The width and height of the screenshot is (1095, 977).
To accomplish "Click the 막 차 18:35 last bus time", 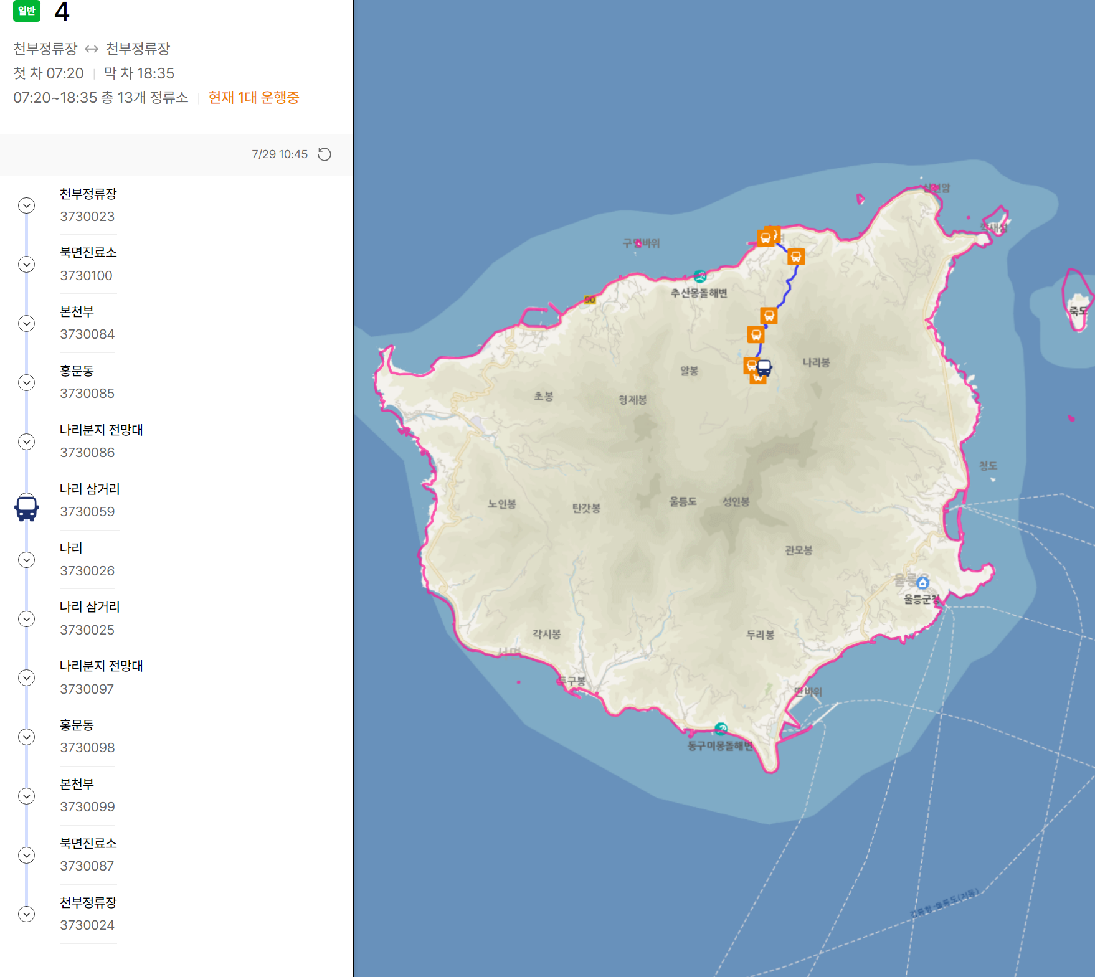I will (139, 73).
